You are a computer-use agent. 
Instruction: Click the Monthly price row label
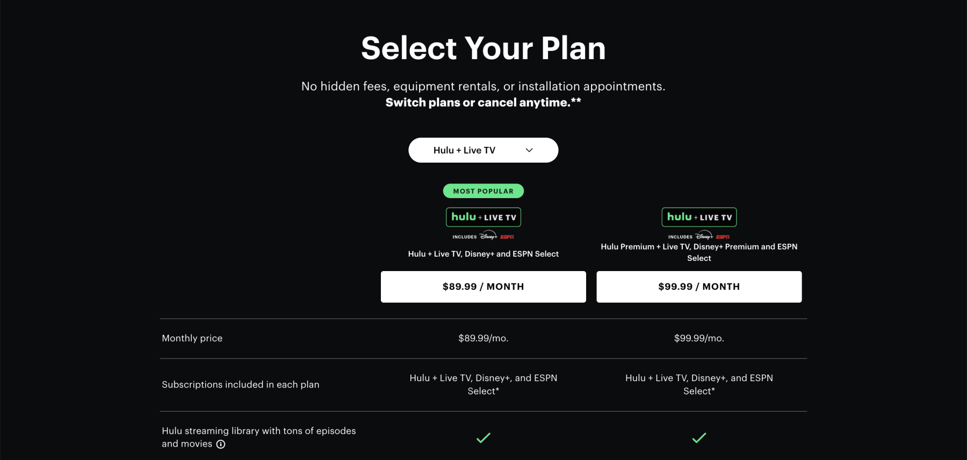(x=192, y=338)
